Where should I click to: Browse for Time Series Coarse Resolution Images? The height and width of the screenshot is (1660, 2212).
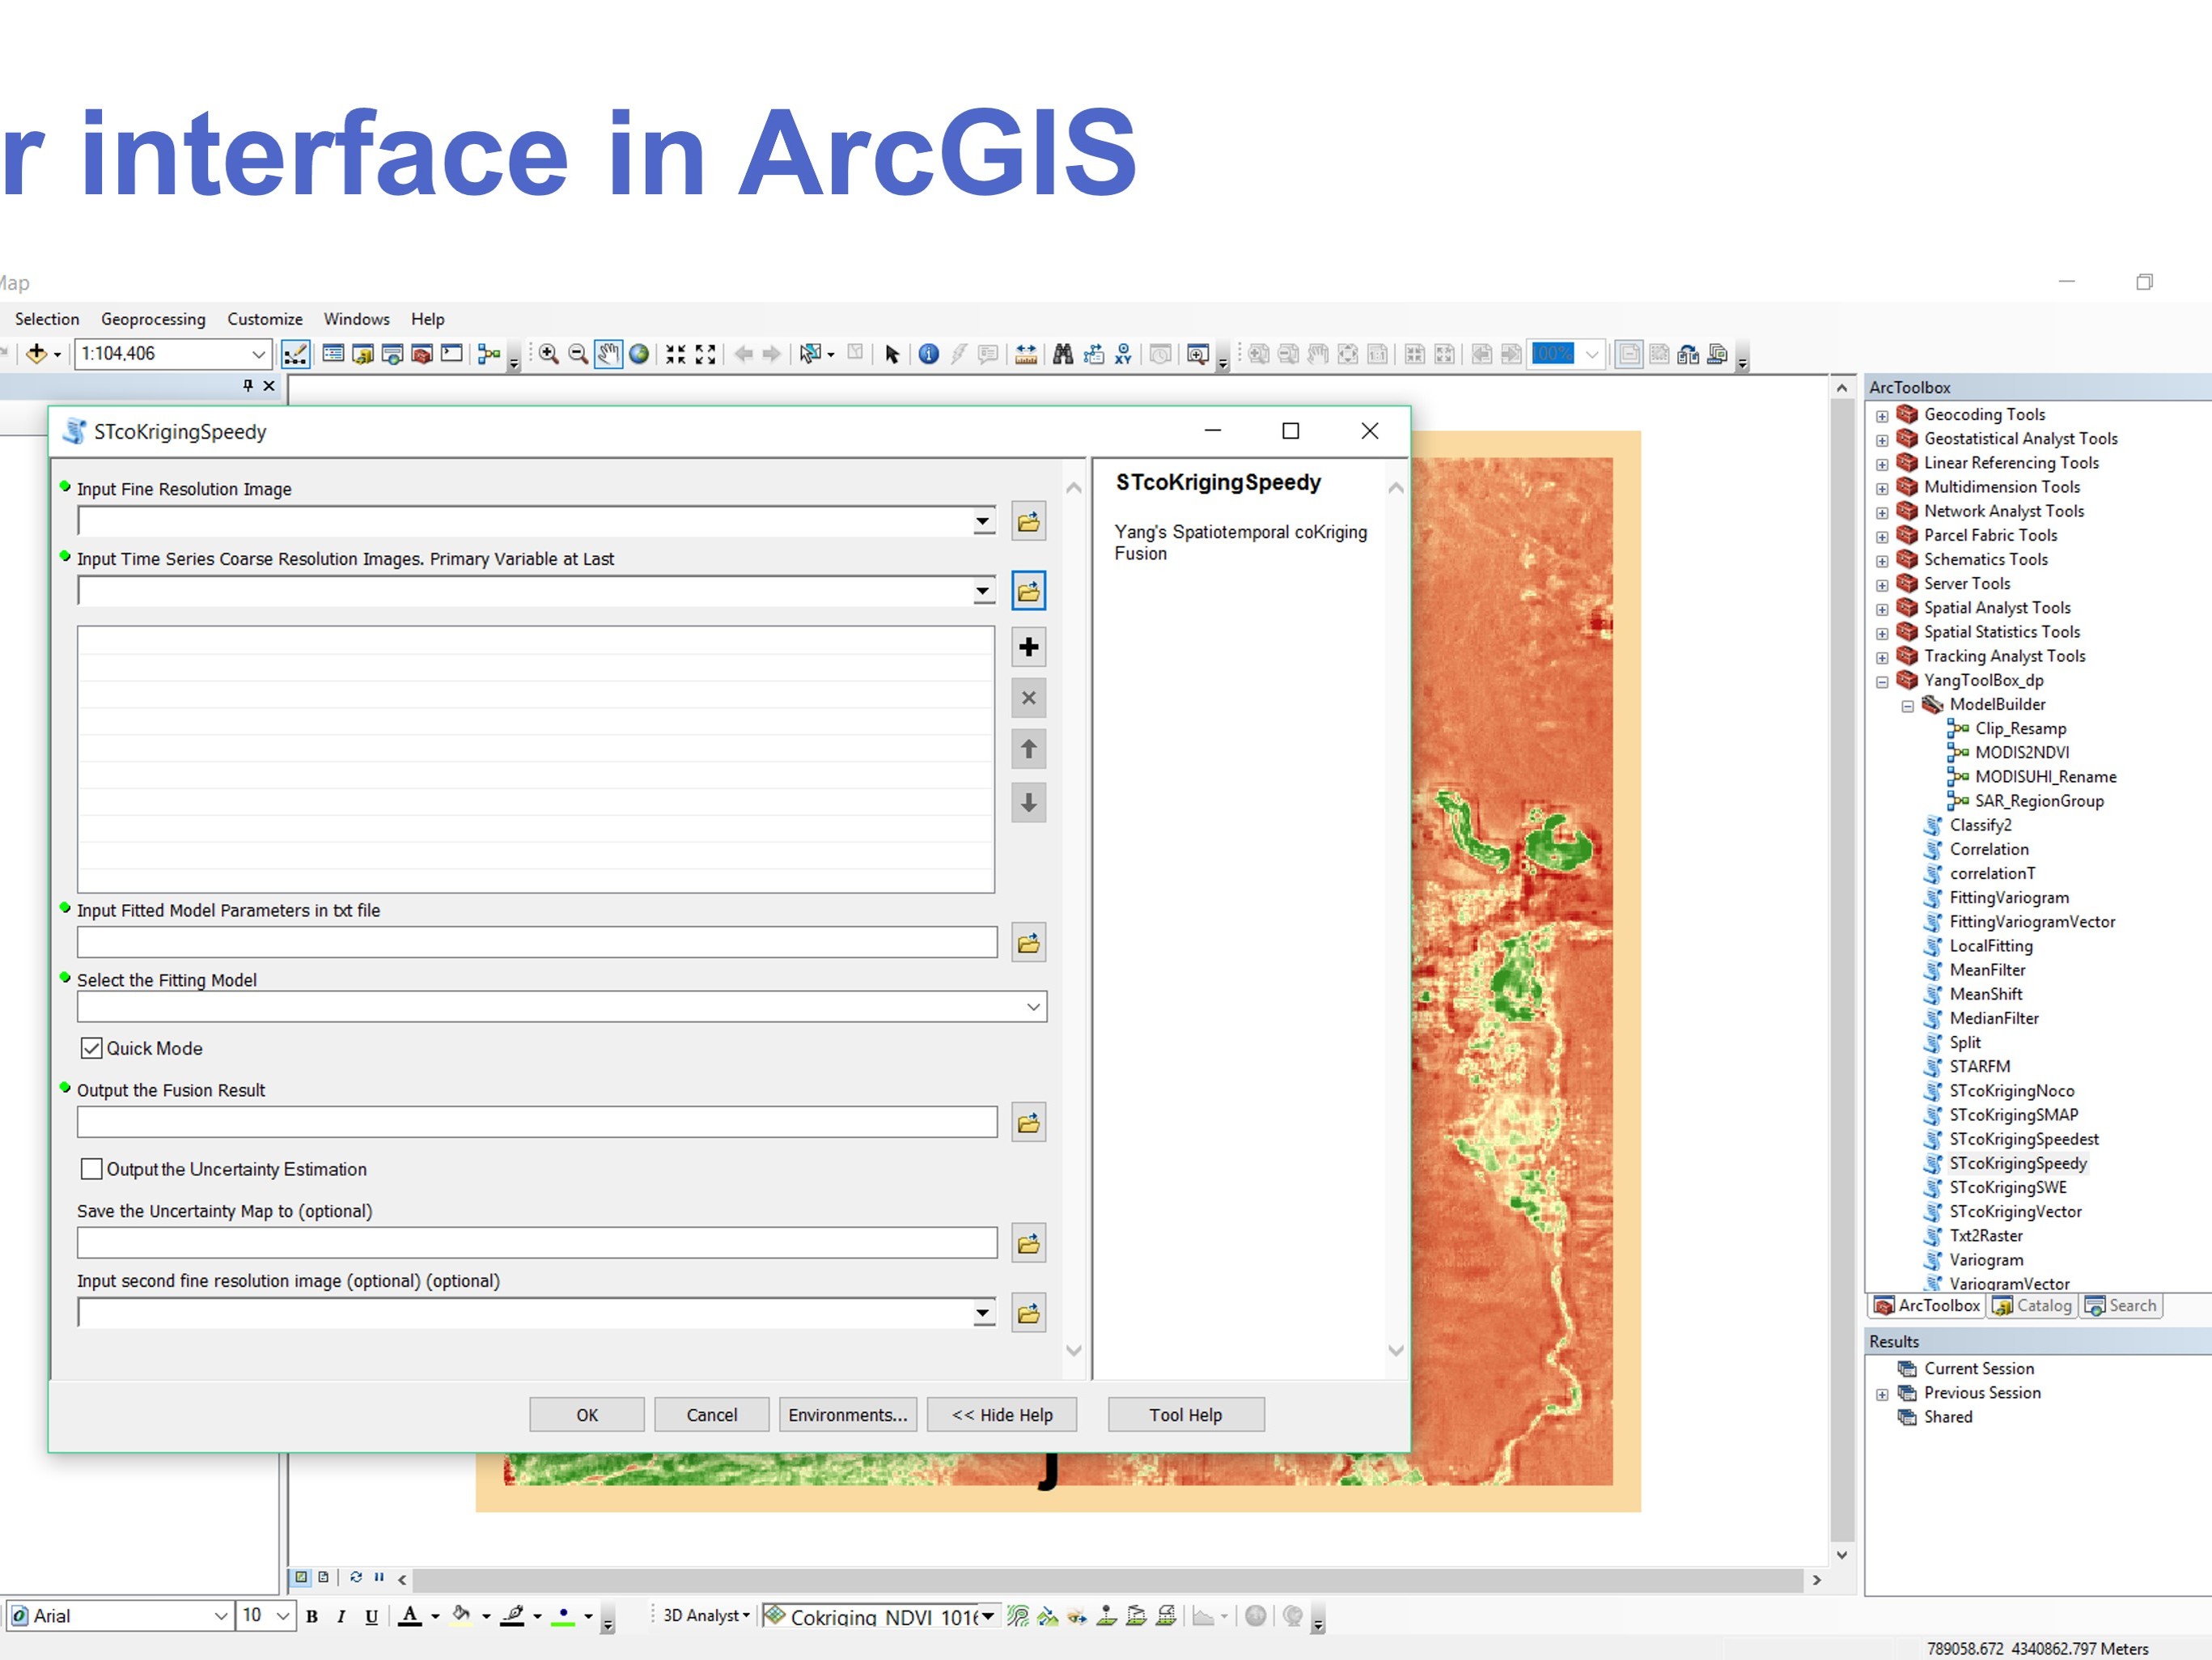coord(1028,592)
